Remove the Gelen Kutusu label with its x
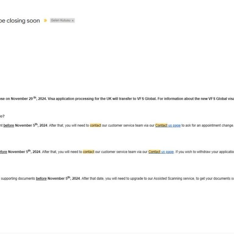This screenshot has width=234, height=234. point(73,21)
